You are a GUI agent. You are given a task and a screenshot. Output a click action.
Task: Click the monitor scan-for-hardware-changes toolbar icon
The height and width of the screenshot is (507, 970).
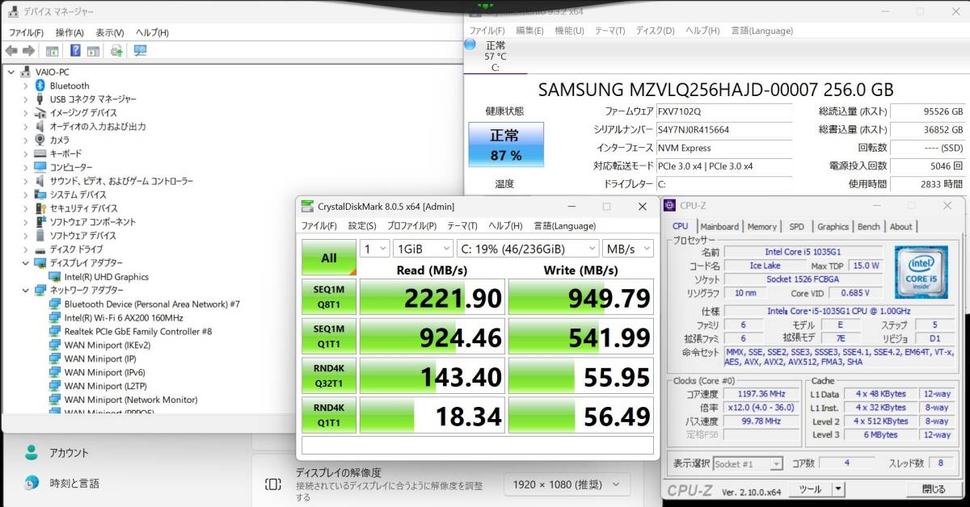[140, 51]
